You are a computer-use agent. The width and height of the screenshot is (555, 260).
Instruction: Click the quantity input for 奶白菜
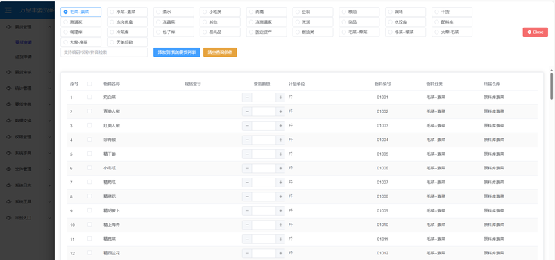264,98
